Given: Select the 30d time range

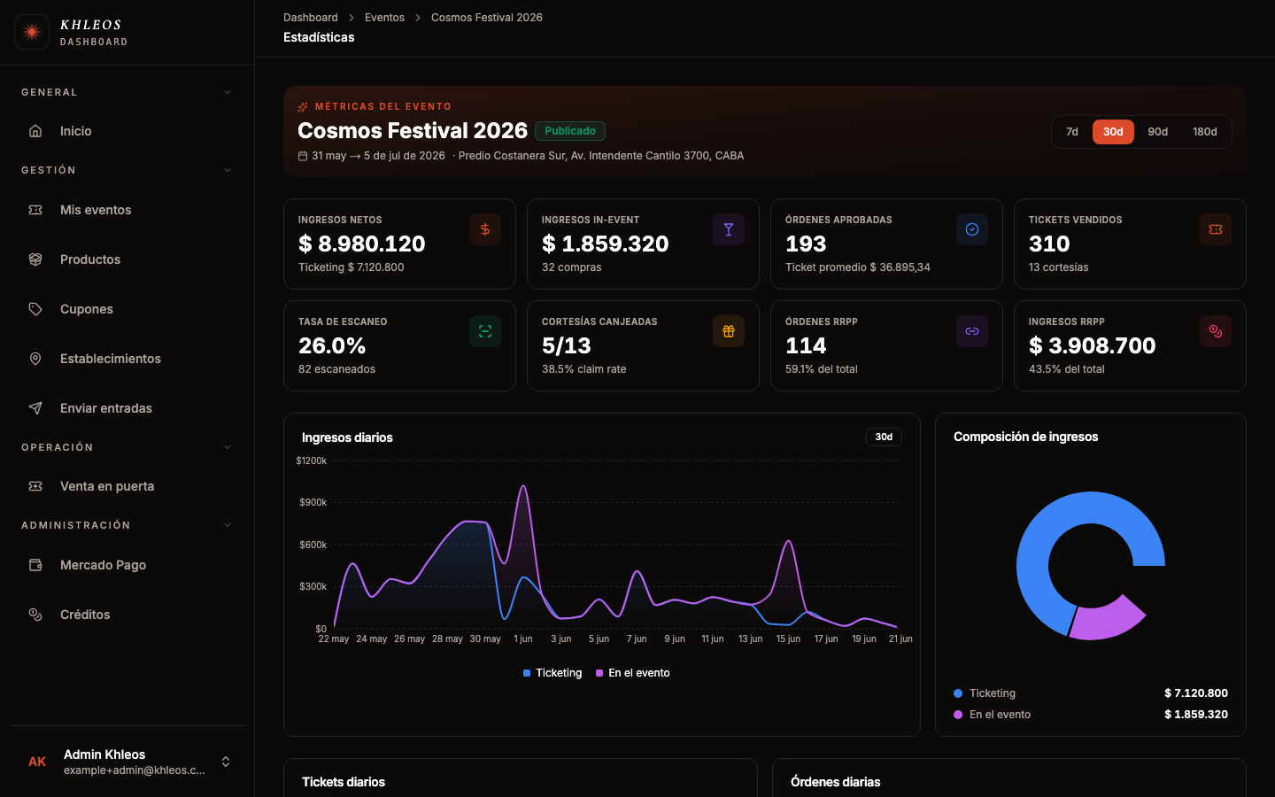Looking at the screenshot, I should [1113, 132].
